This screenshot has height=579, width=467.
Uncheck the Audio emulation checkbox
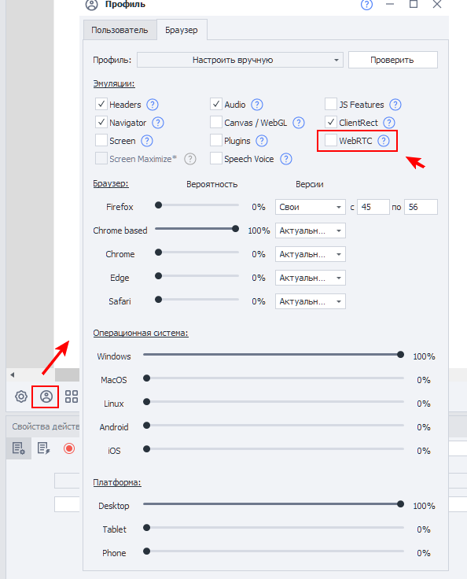pyautogui.click(x=216, y=104)
